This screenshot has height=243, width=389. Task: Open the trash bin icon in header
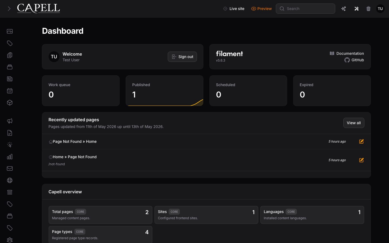coord(368,9)
